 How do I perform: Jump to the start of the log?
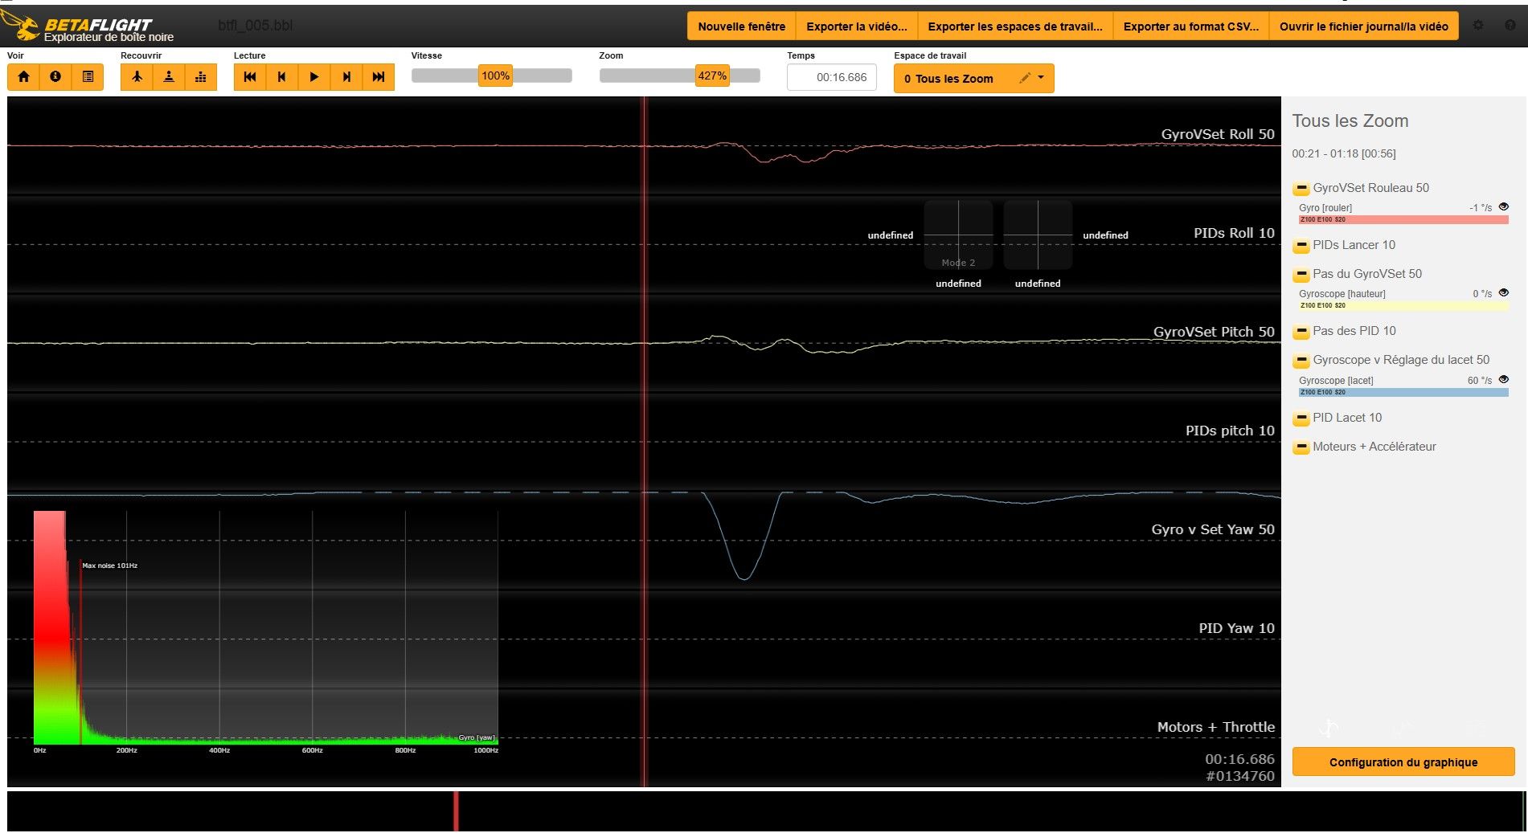pos(250,77)
